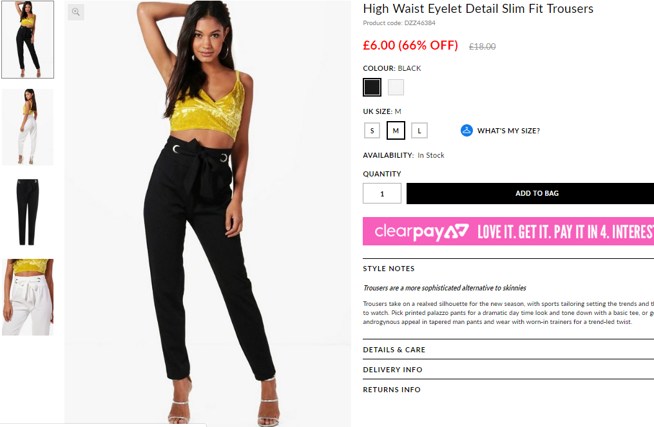Open the What's My Size link
This screenshot has height=427, width=654.
(x=508, y=131)
